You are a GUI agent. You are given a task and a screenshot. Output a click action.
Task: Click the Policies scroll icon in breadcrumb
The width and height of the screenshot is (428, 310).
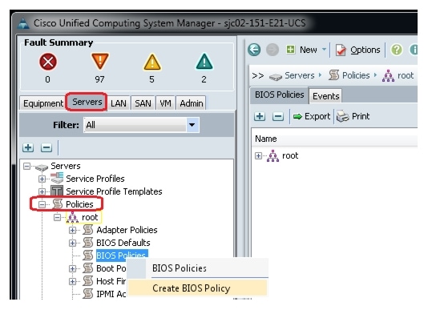[x=334, y=75]
